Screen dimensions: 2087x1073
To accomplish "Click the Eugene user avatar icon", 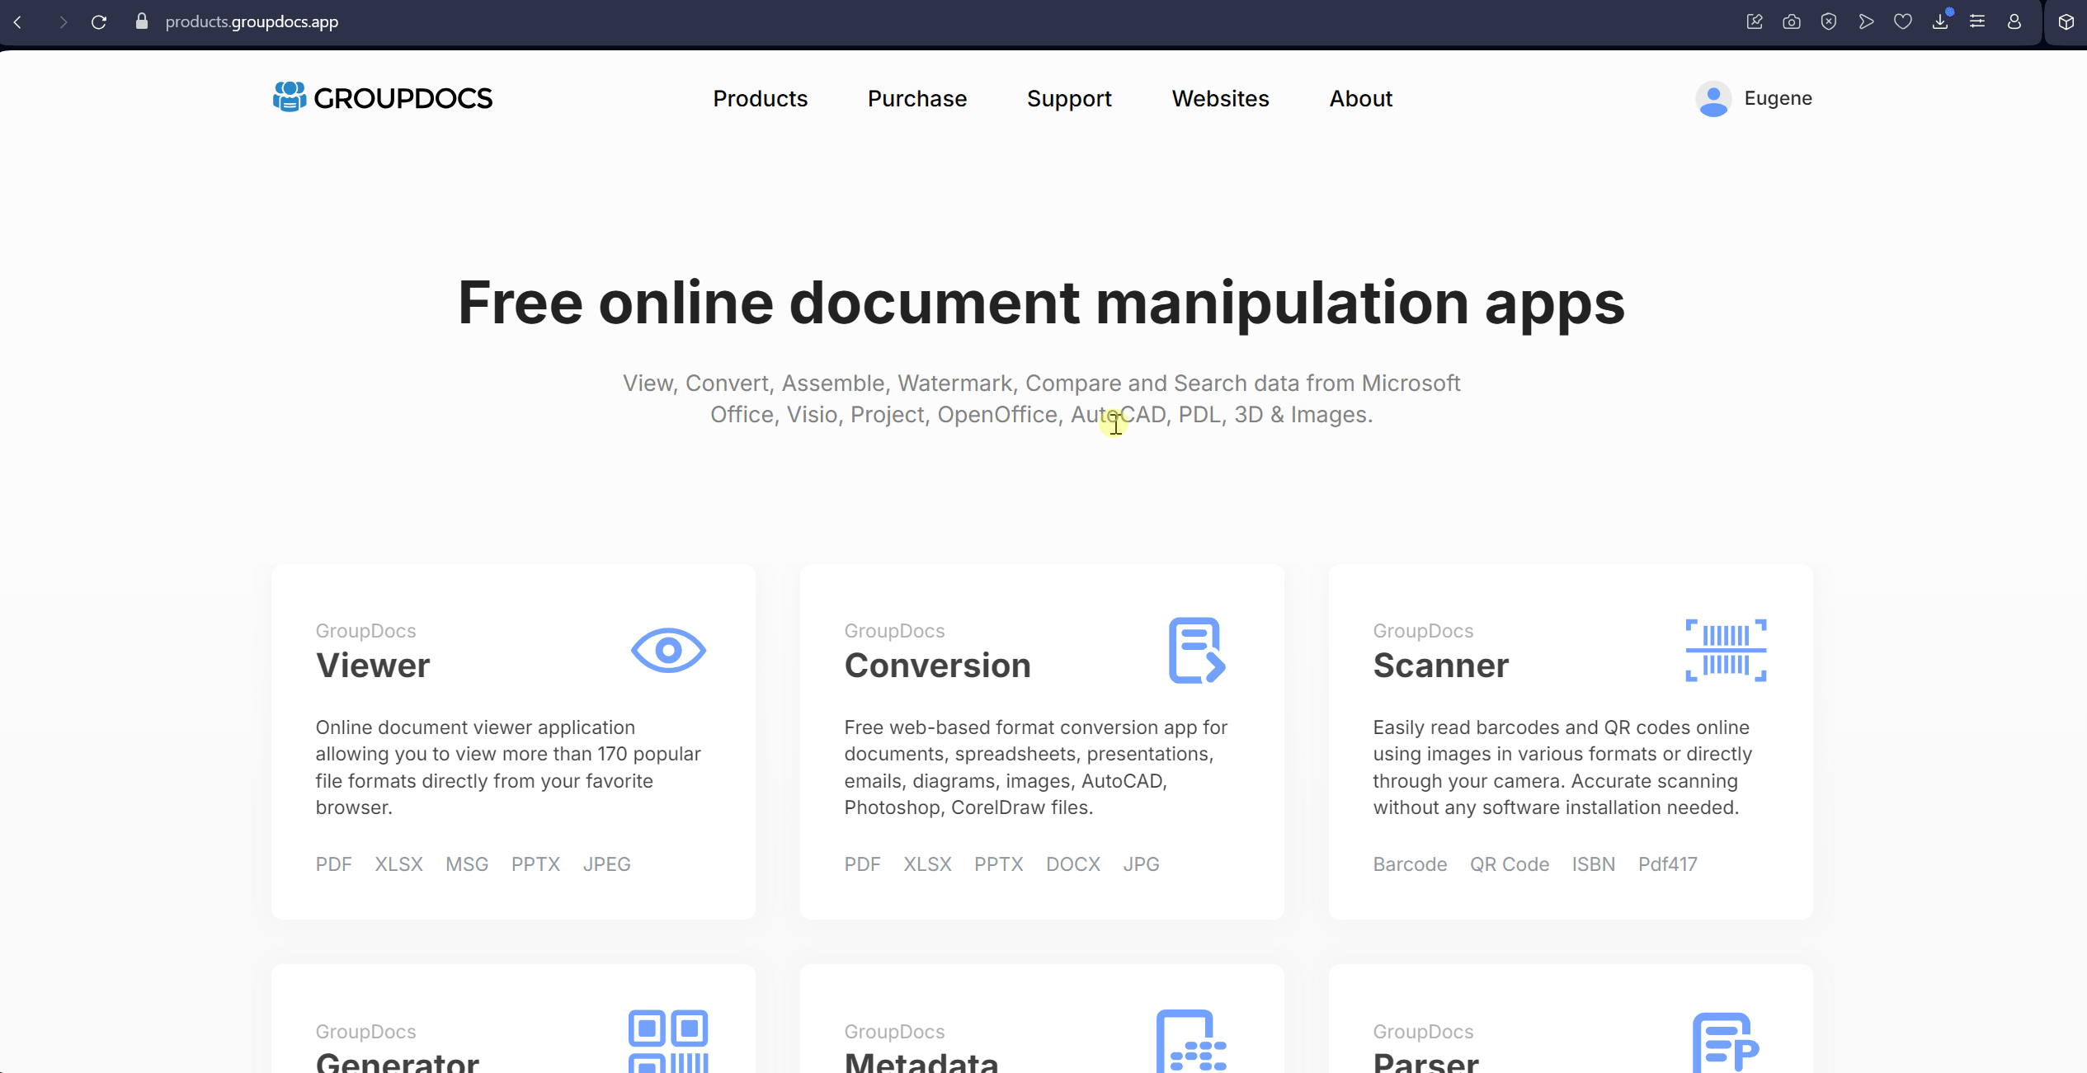I will 1713,99.
